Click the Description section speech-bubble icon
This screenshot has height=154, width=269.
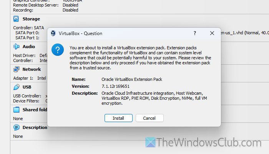(x=16, y=127)
